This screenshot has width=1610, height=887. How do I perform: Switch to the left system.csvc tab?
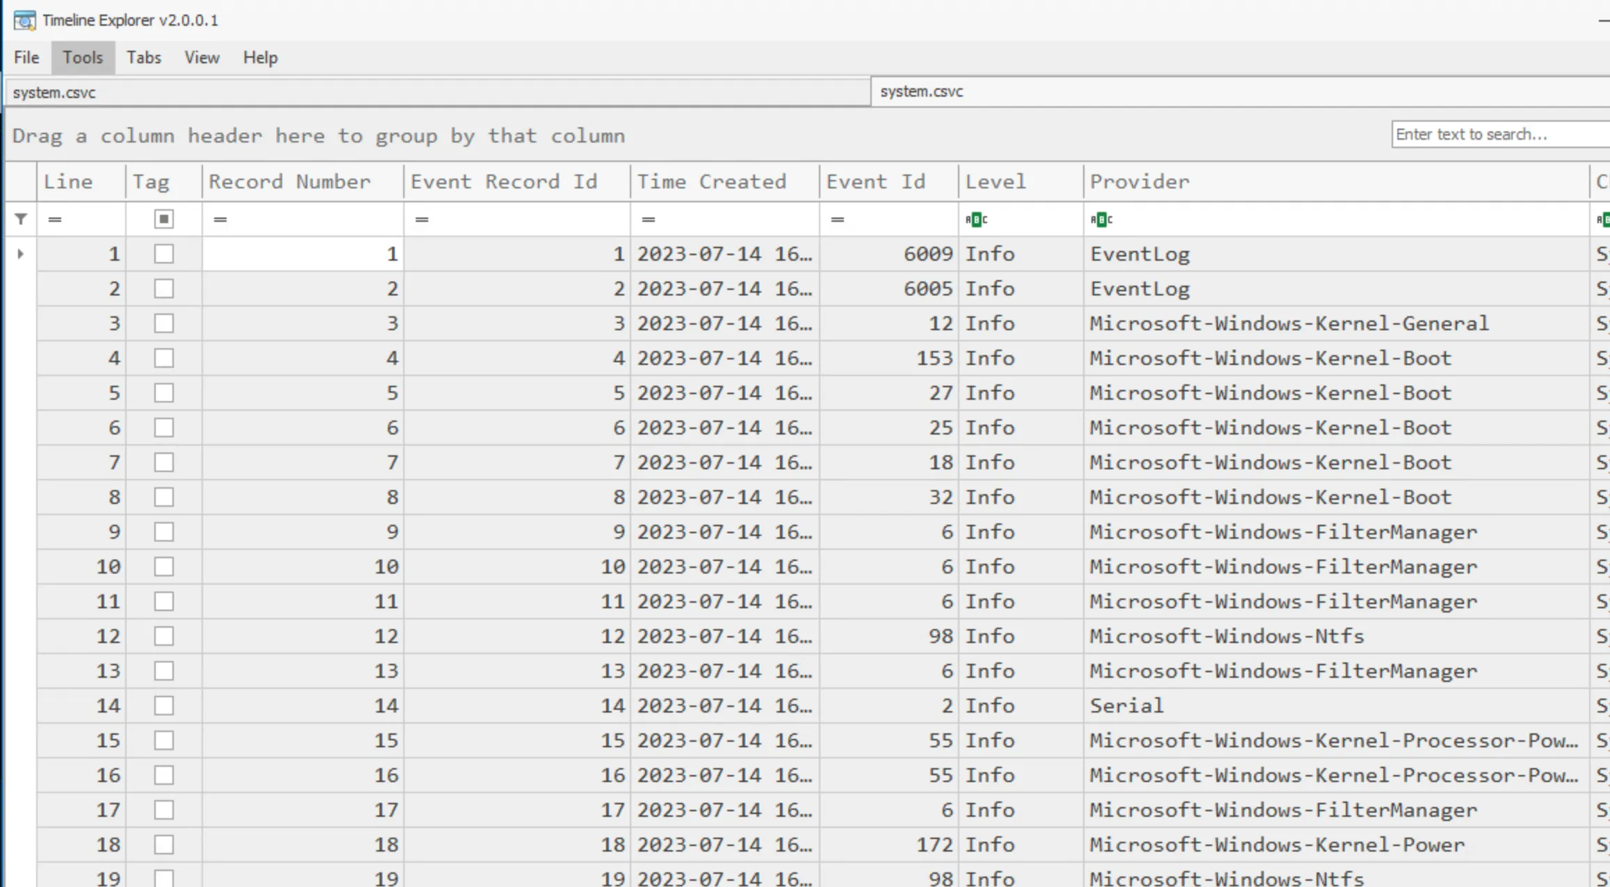tap(438, 92)
